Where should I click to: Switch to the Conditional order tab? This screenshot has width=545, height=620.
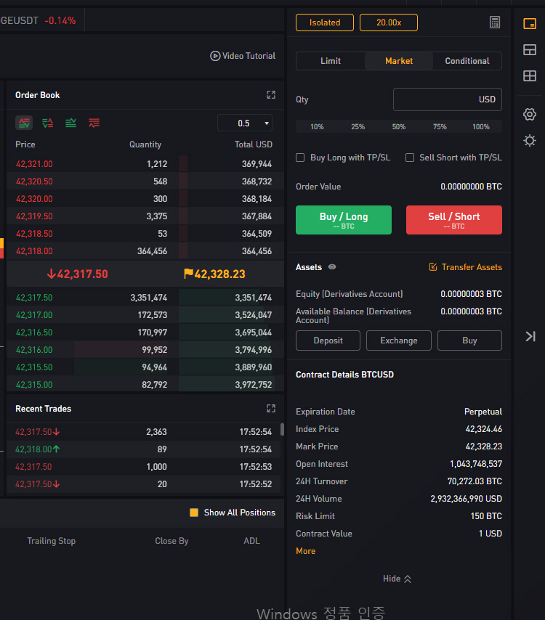coord(467,61)
